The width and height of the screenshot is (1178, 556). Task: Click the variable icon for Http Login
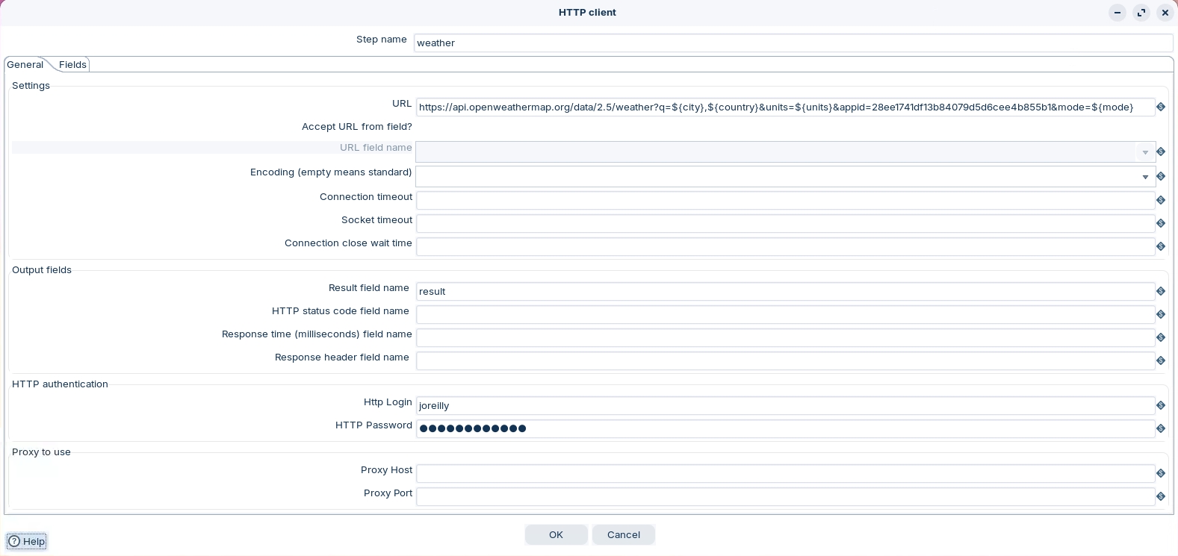[x=1161, y=405]
